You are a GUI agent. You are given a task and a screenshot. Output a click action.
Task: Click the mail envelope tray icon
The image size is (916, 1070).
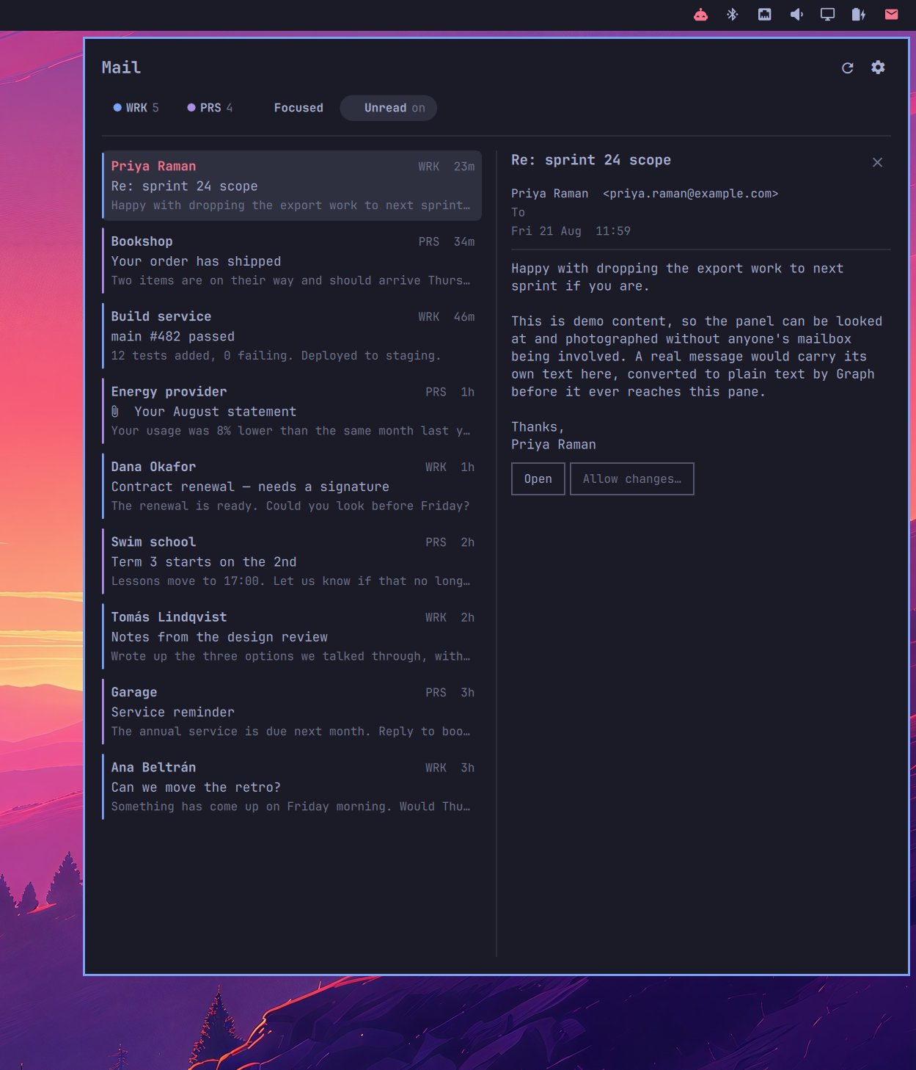coord(891,15)
